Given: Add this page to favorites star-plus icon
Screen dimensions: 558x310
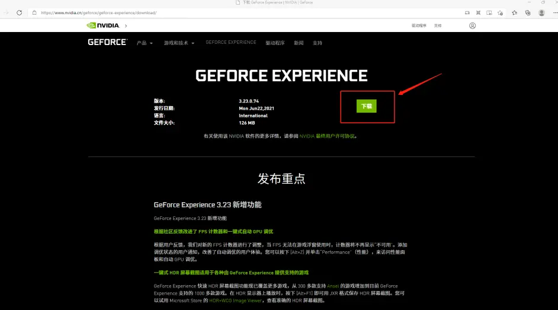Looking at the screenshot, I should tap(501, 13).
